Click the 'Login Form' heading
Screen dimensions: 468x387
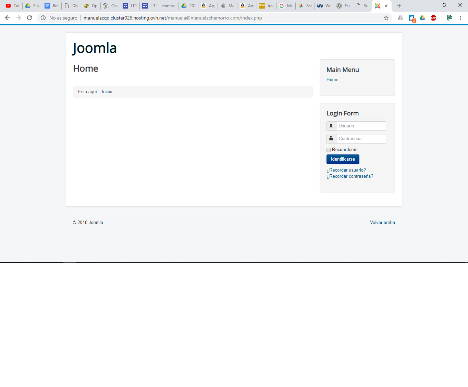[343, 113]
